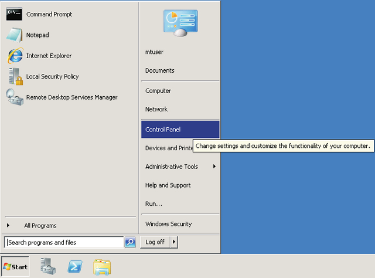
Task: Launch Internet Explorer icon
Action: (15, 56)
